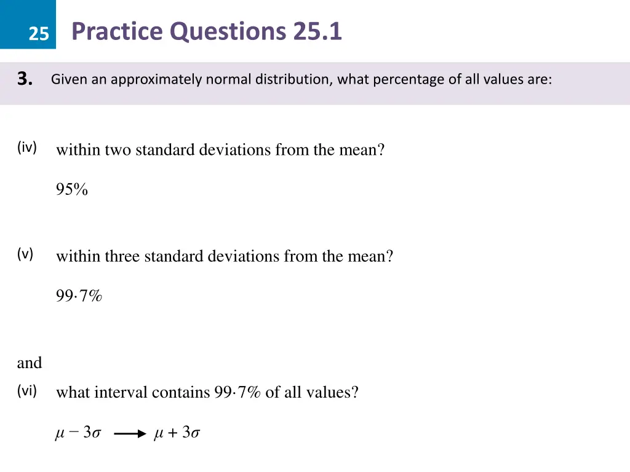
Task: Click the blue chapter 25 box
Action: pyautogui.click(x=28, y=25)
